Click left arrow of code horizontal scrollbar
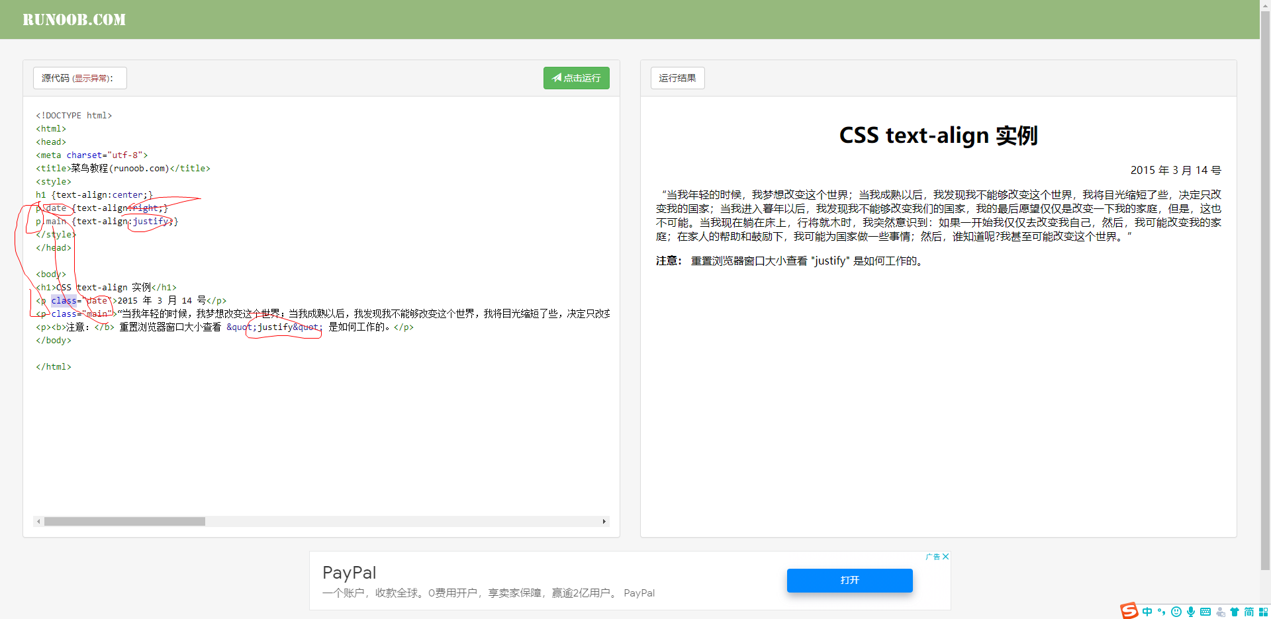This screenshot has height=619, width=1271. 38,522
